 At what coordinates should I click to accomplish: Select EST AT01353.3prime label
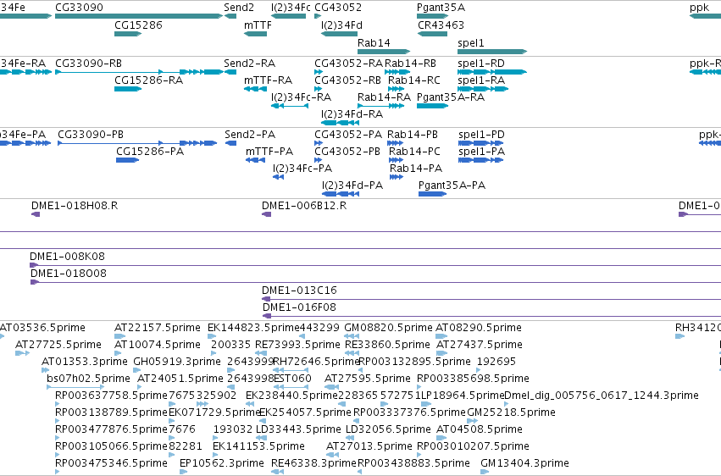(x=85, y=362)
